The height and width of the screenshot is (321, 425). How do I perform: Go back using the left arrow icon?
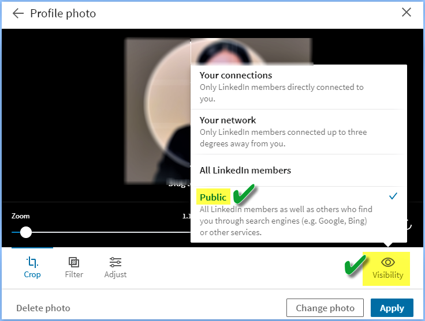(18, 13)
